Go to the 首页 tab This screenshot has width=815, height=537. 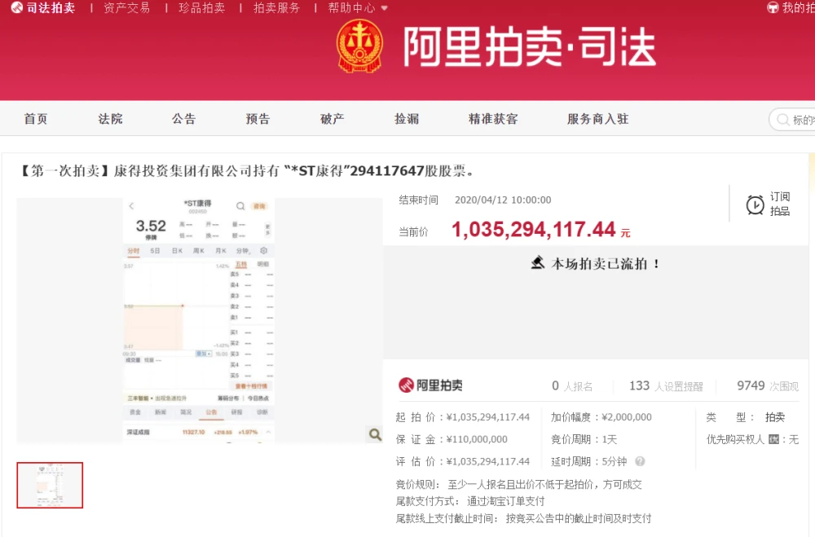click(x=36, y=119)
